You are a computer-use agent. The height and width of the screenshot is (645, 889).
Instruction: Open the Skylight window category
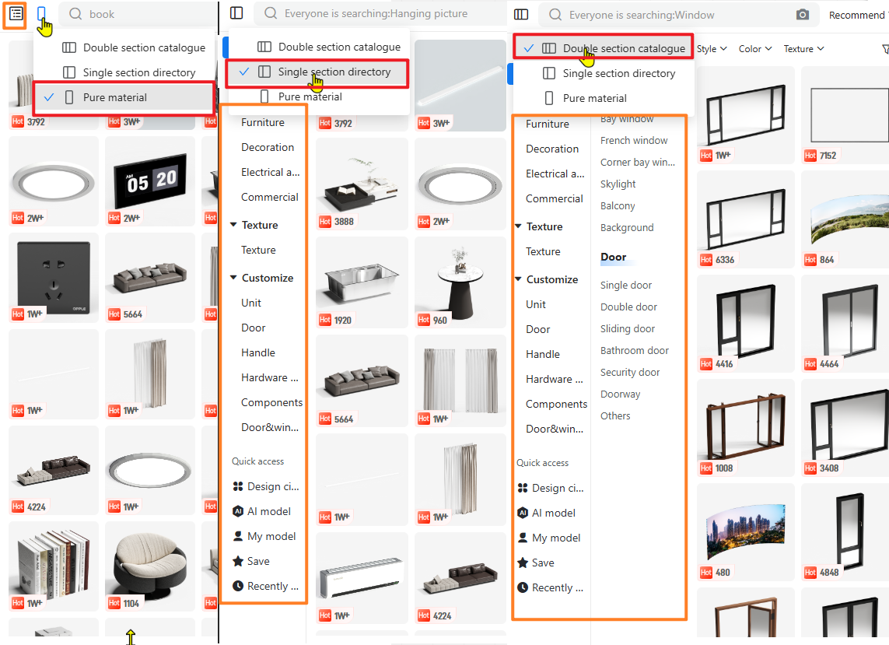point(618,184)
